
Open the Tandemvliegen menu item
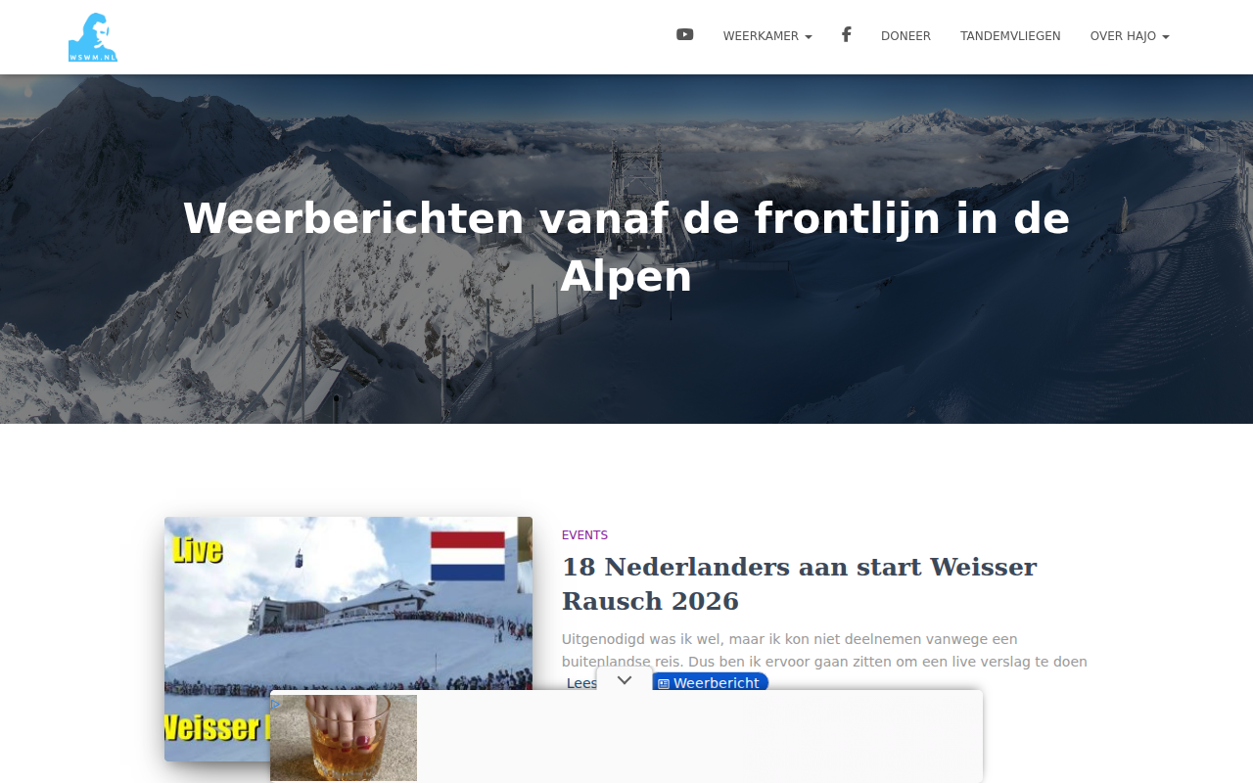click(x=1010, y=36)
